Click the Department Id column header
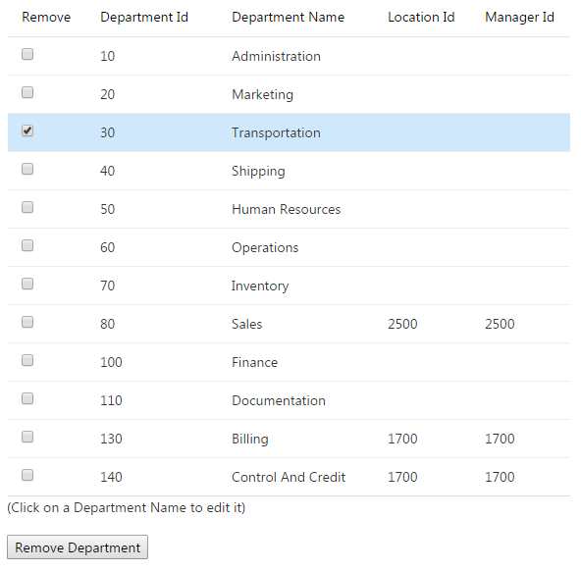Image resolution: width=581 pixels, height=572 pixels. 144,17
